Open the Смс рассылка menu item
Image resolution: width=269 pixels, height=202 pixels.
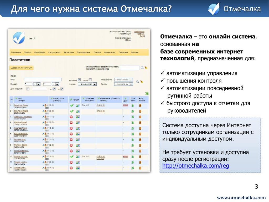coord(54,52)
